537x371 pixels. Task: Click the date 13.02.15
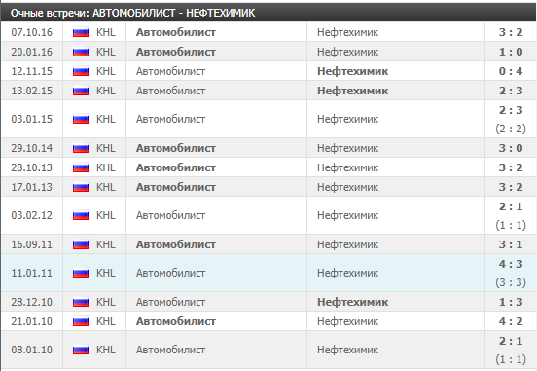click(31, 91)
